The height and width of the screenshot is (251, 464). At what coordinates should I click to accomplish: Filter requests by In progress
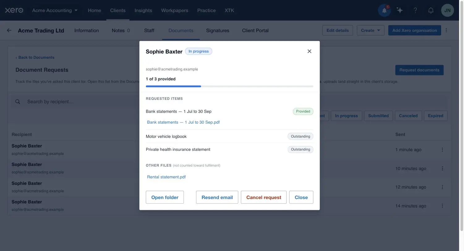pyautogui.click(x=346, y=116)
